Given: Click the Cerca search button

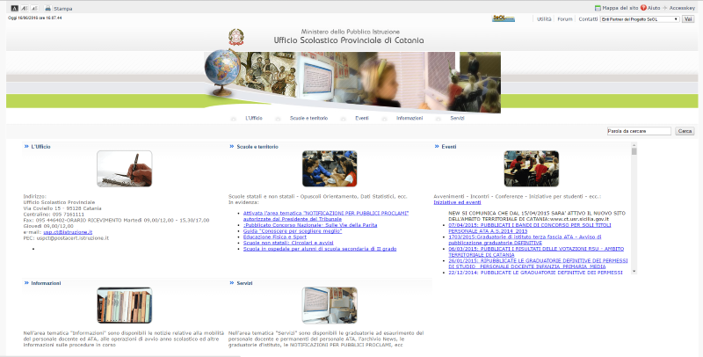Looking at the screenshot, I should tap(685, 131).
